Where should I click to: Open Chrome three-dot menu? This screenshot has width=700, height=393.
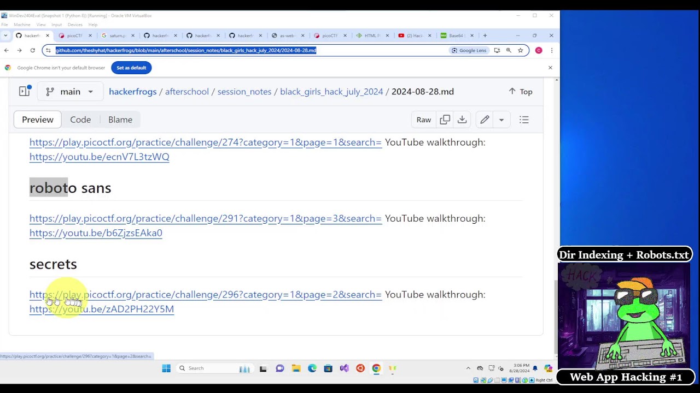click(551, 50)
